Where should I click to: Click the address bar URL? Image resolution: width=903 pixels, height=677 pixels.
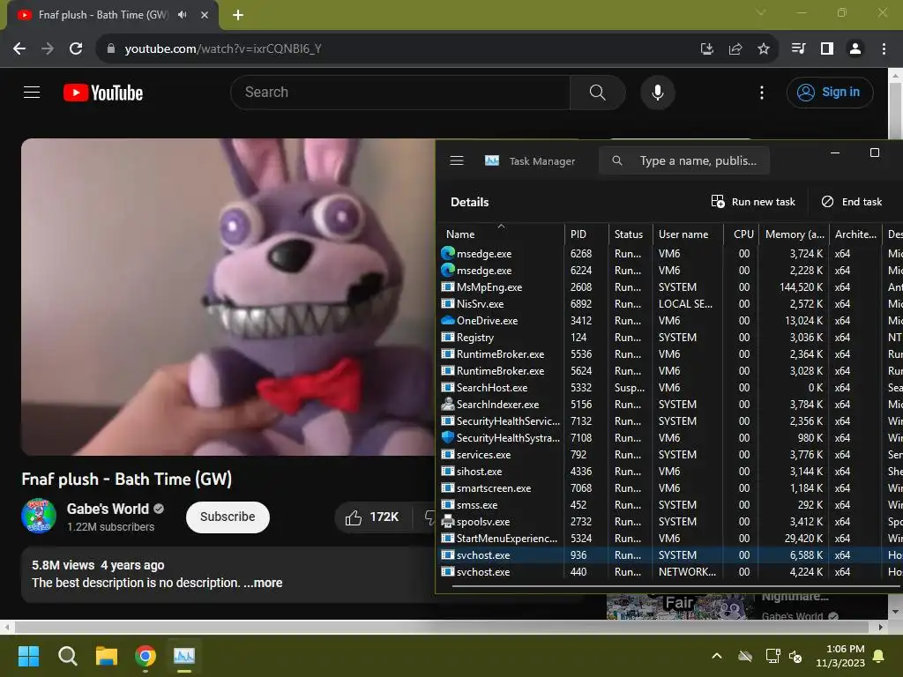tap(223, 49)
